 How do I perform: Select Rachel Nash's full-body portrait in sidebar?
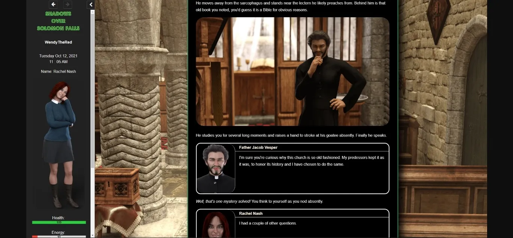click(59, 144)
